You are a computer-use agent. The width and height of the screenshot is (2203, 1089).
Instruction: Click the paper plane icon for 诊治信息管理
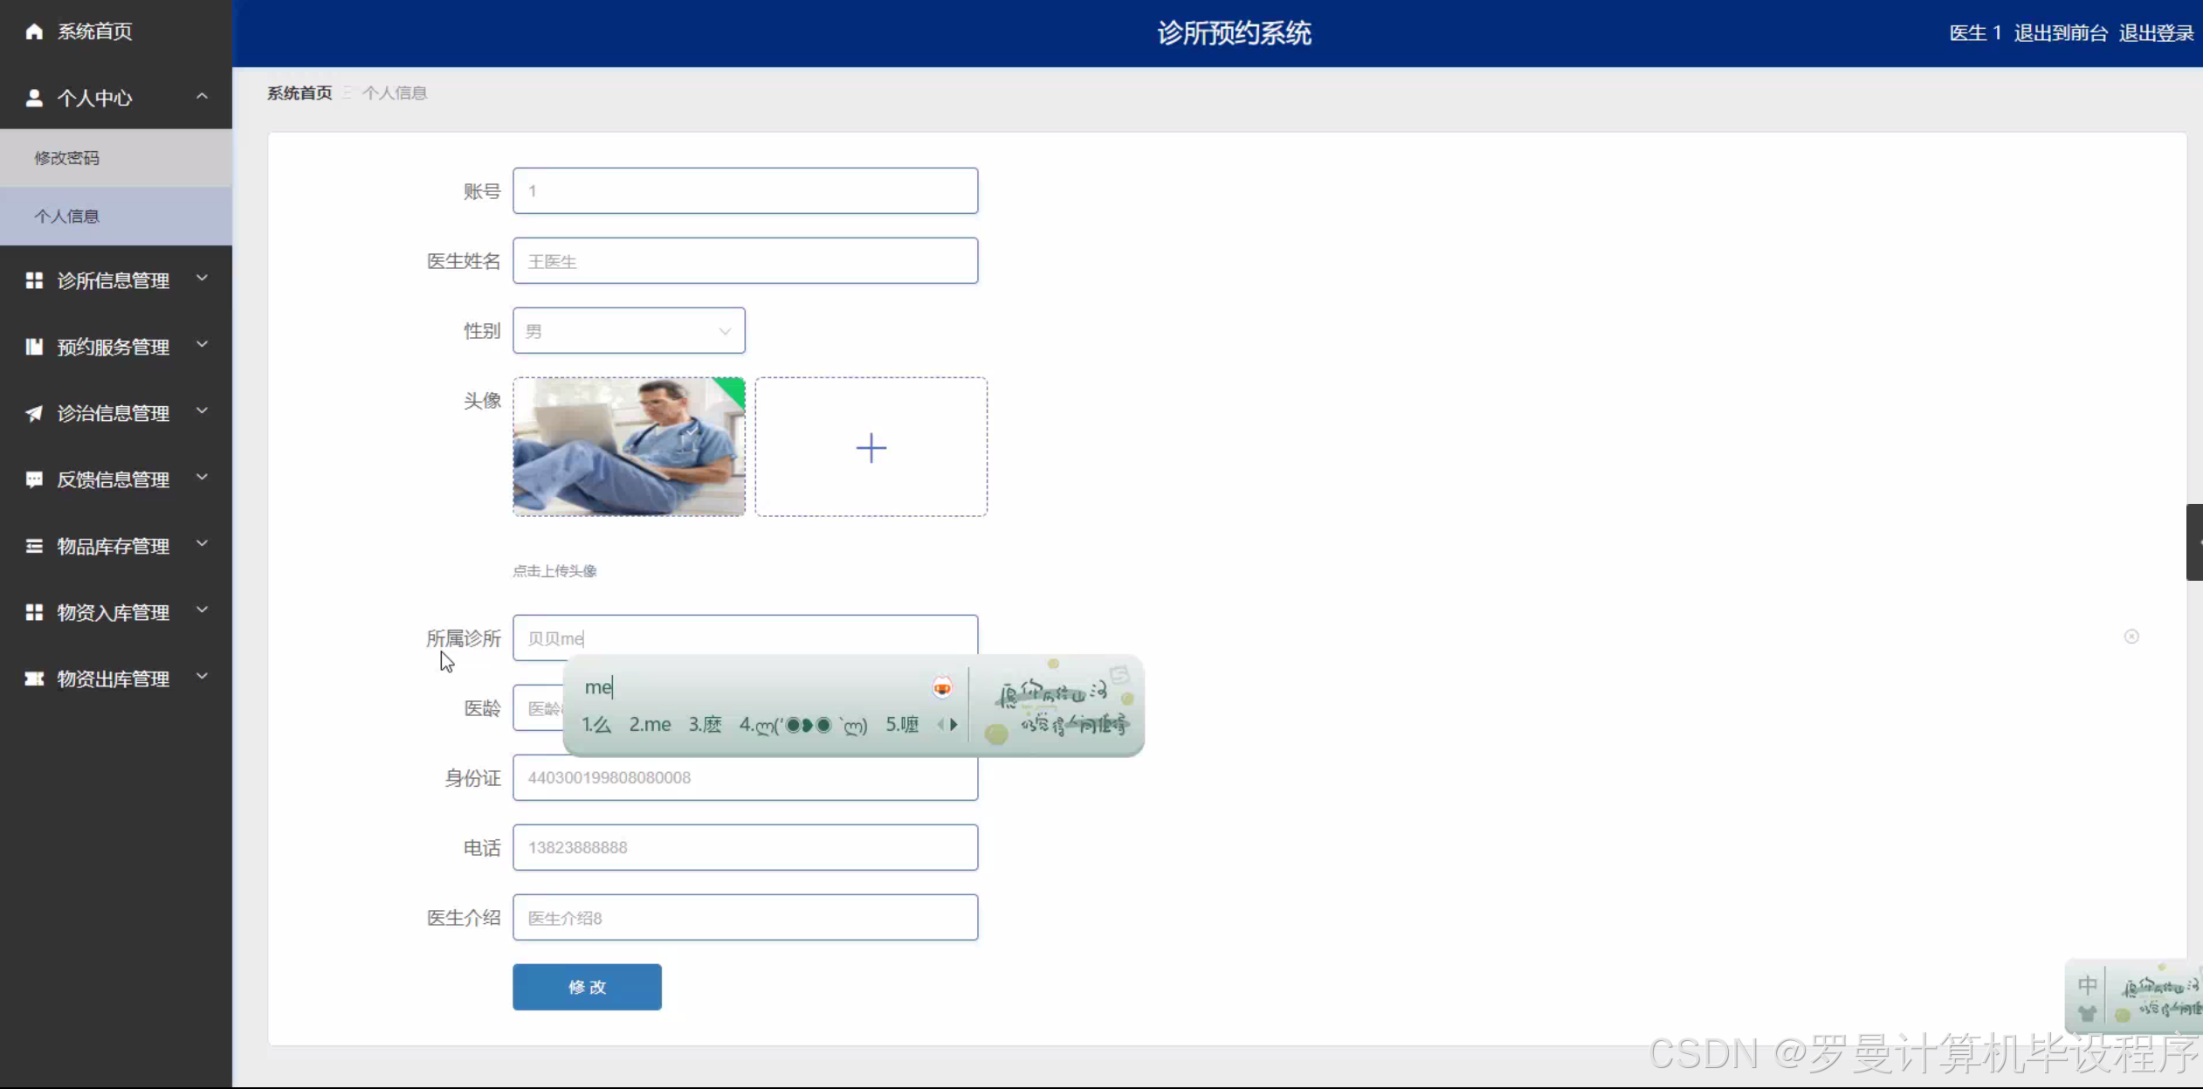pos(34,413)
